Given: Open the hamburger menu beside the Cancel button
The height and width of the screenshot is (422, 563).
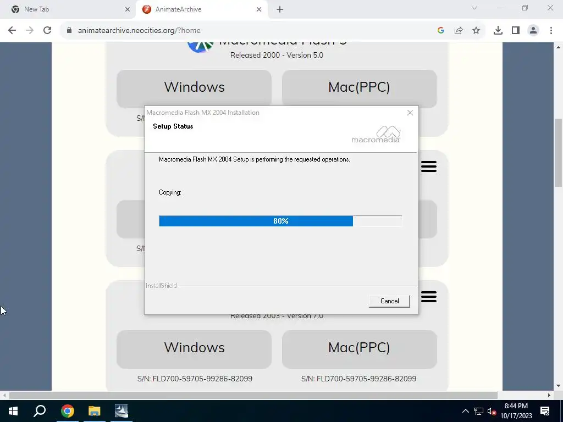Looking at the screenshot, I should [429, 297].
